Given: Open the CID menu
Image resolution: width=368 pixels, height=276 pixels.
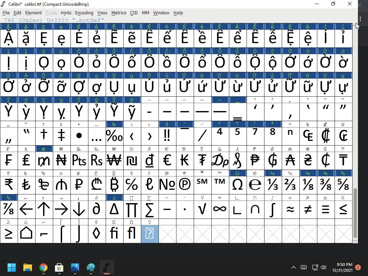Looking at the screenshot, I should coord(134,13).
